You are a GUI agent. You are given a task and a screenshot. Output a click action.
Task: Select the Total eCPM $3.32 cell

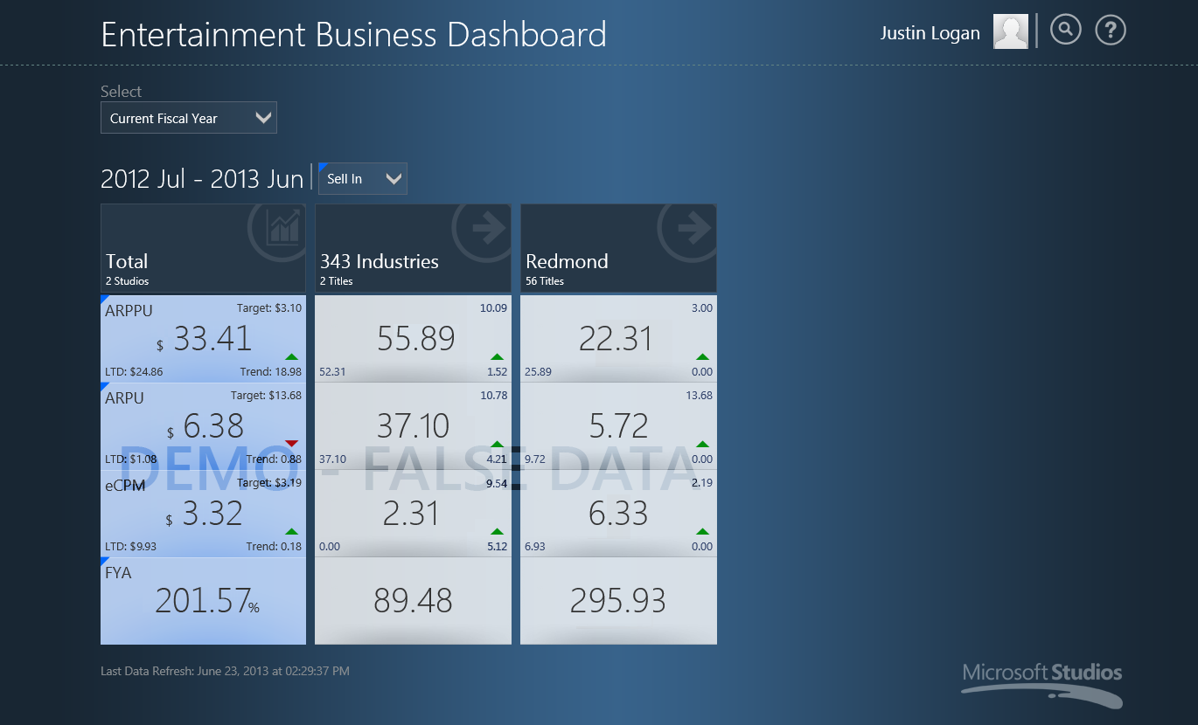click(x=203, y=514)
